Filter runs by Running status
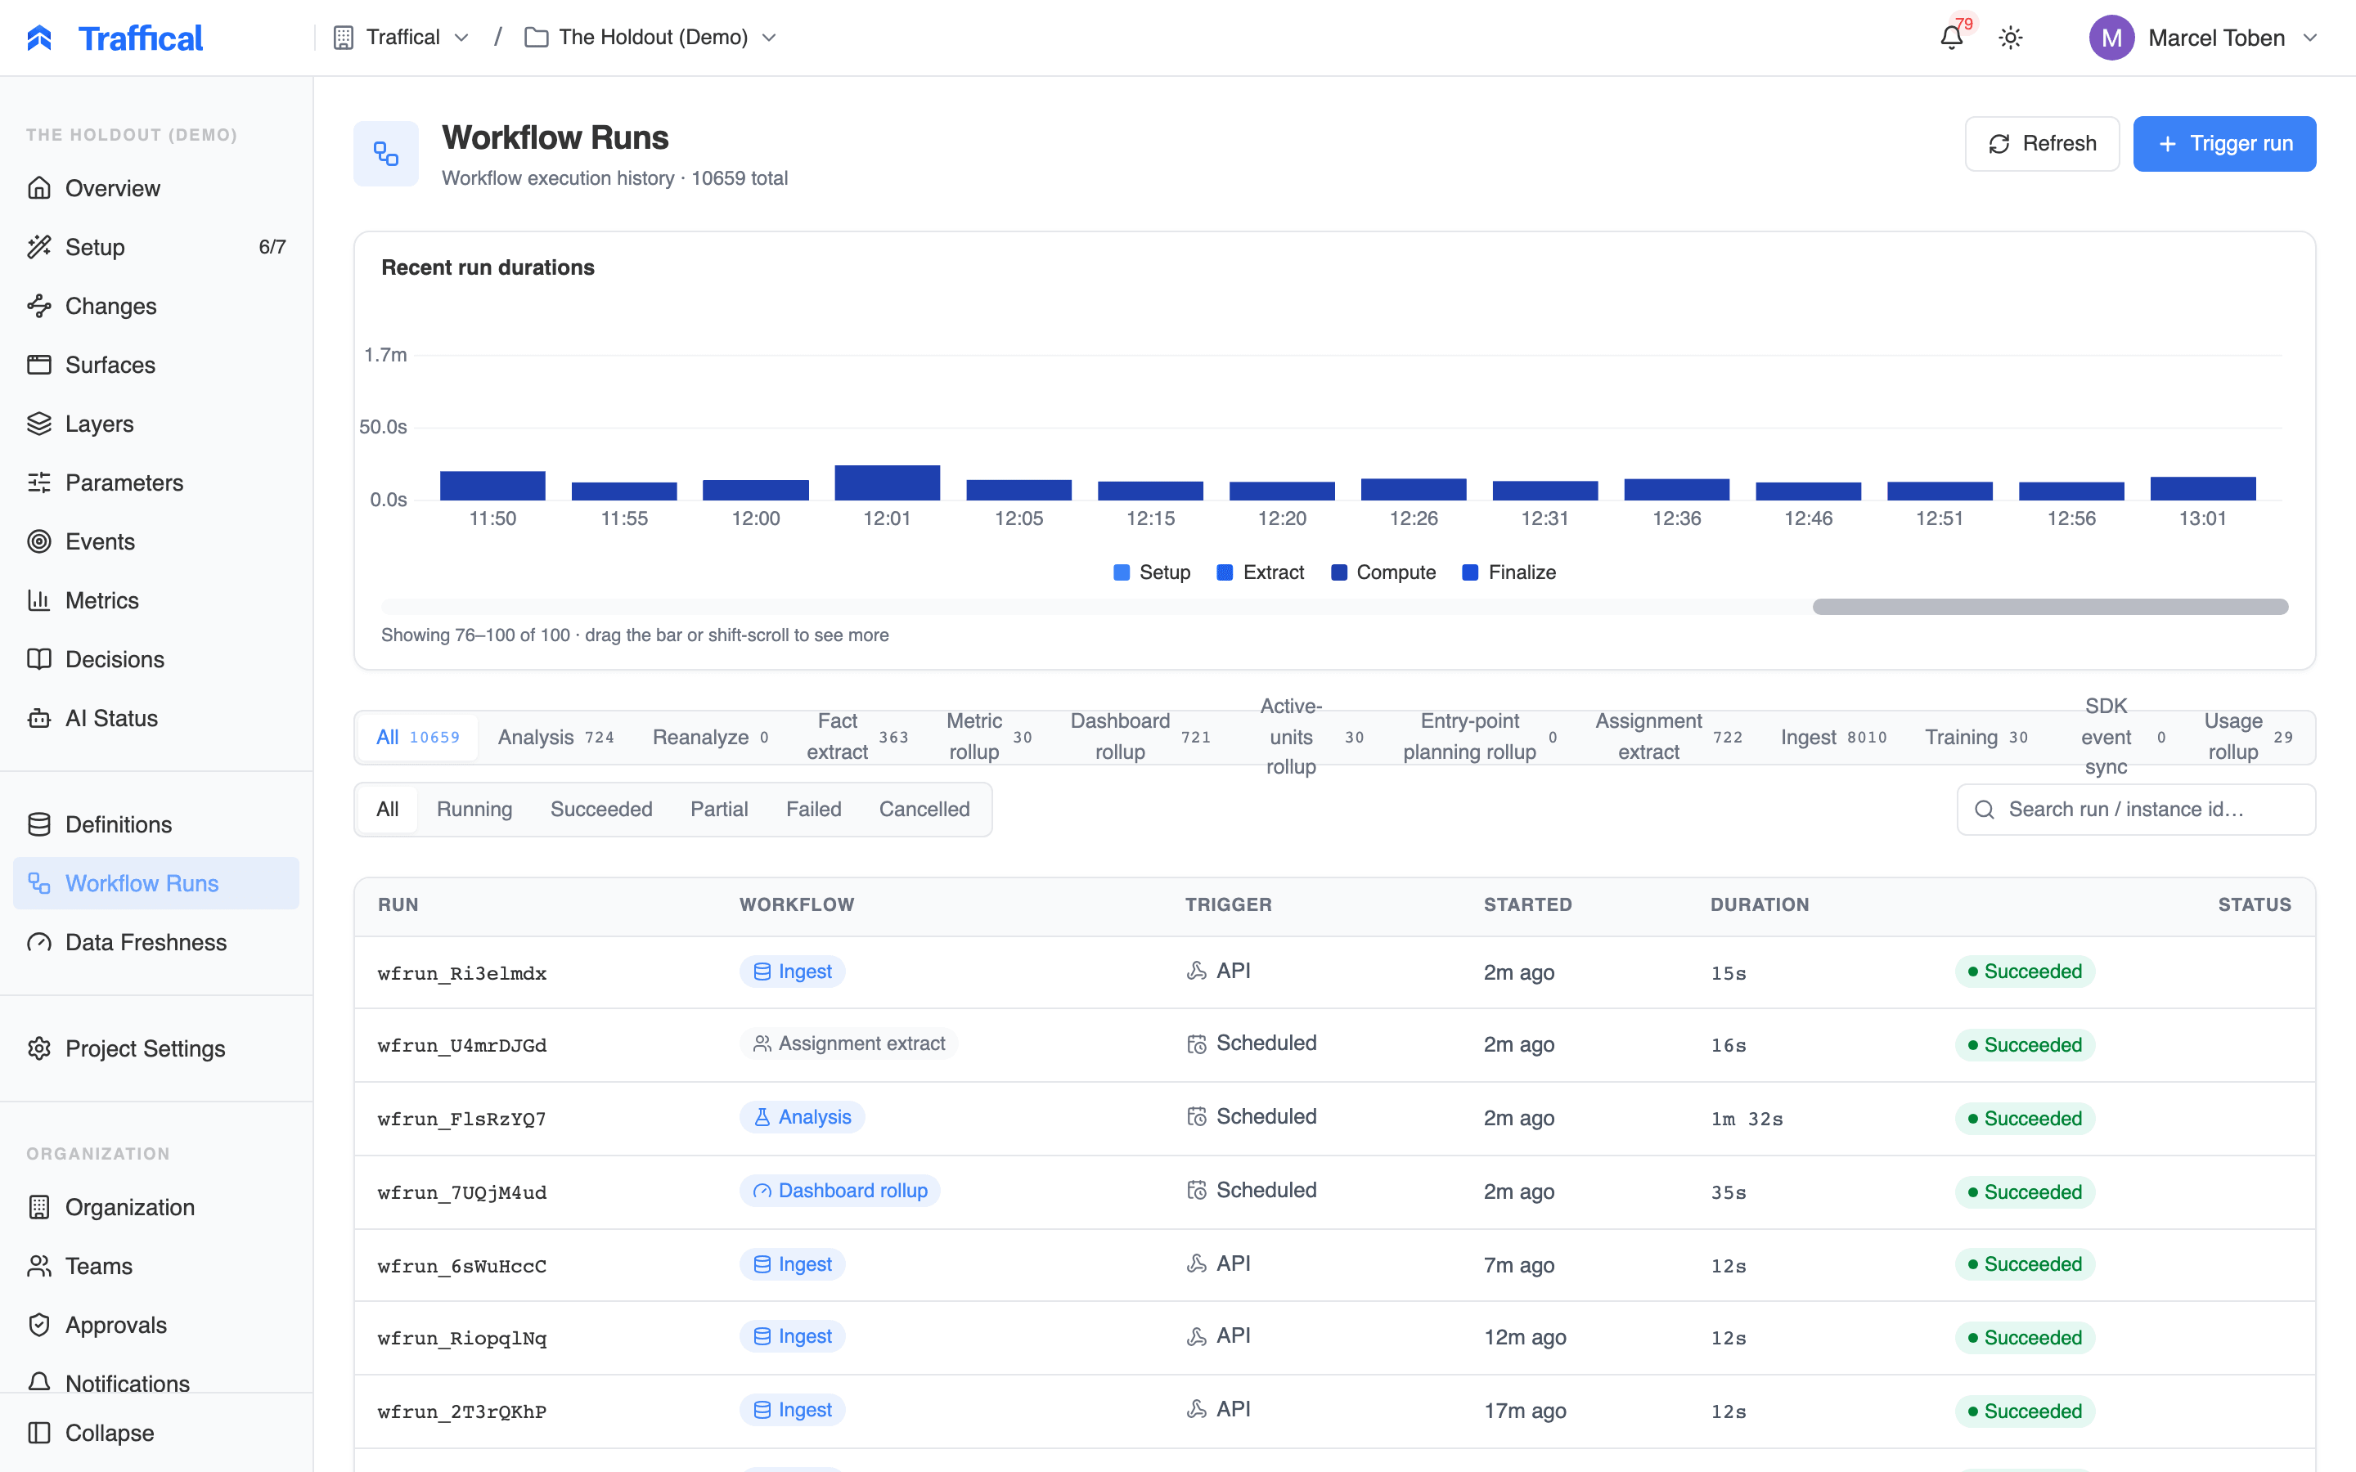This screenshot has width=2356, height=1472. coord(474,809)
